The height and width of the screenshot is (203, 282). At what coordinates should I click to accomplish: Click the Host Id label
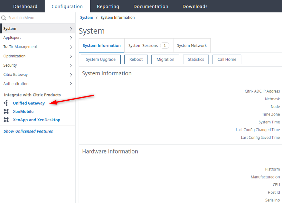[x=274, y=192]
